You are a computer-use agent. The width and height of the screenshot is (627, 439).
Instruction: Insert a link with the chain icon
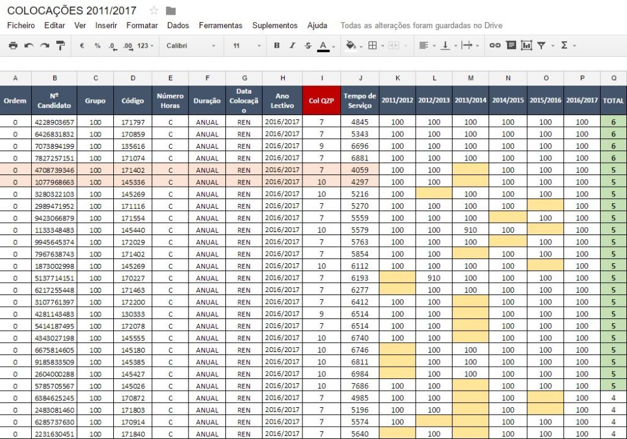point(495,45)
